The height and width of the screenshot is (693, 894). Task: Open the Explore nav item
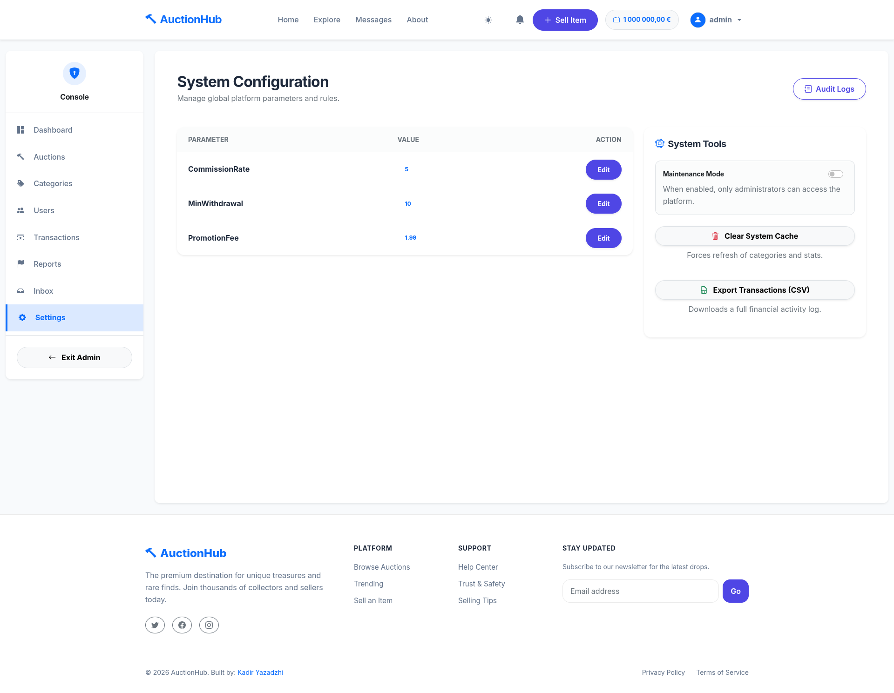coord(327,20)
